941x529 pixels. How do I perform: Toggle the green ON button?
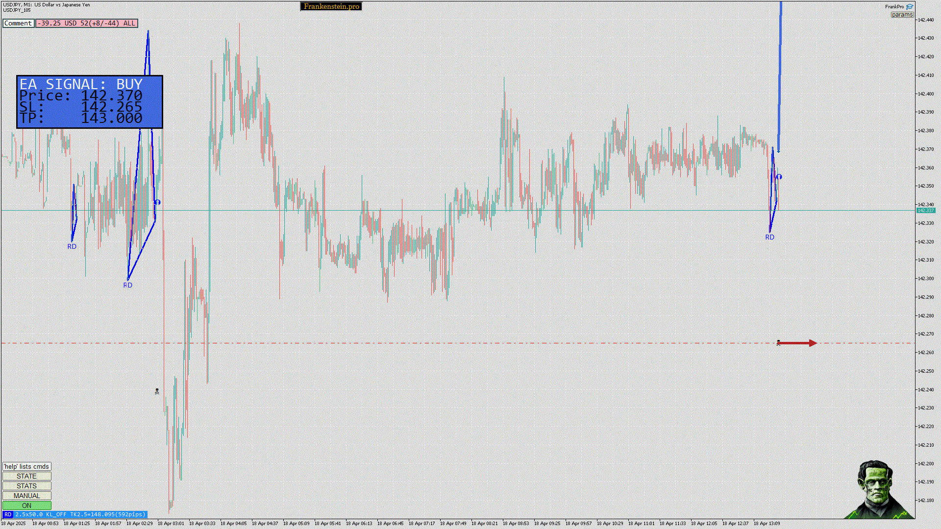coord(26,505)
